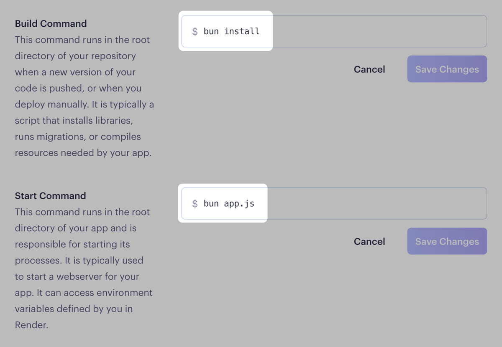Image resolution: width=502 pixels, height=347 pixels.
Task: Click the empty area of Start Command field
Action: [x=376, y=203]
